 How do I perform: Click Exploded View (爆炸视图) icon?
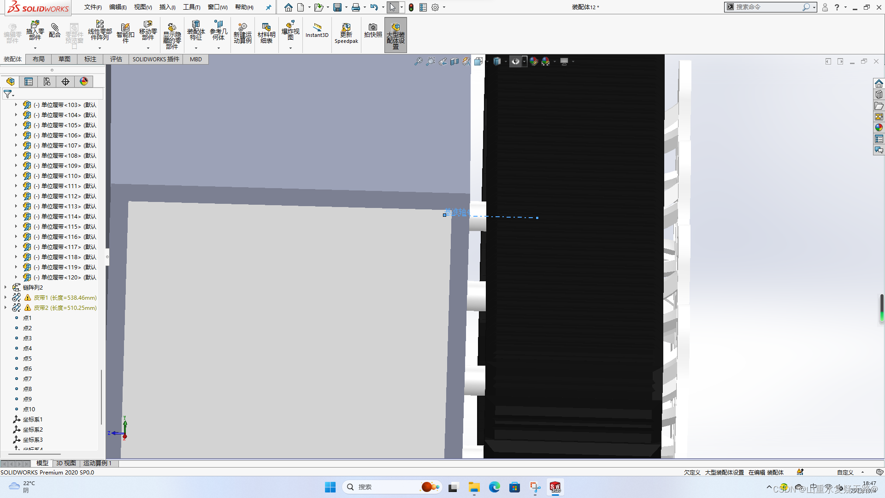pyautogui.click(x=290, y=30)
